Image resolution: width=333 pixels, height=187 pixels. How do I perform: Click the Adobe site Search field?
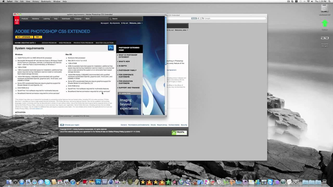coord(126,19)
